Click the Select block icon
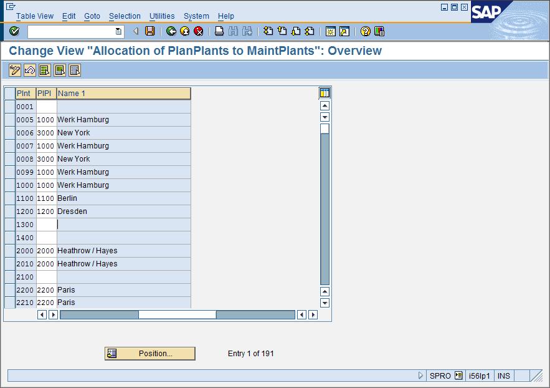Image resolution: width=550 pixels, height=388 pixels. point(60,70)
